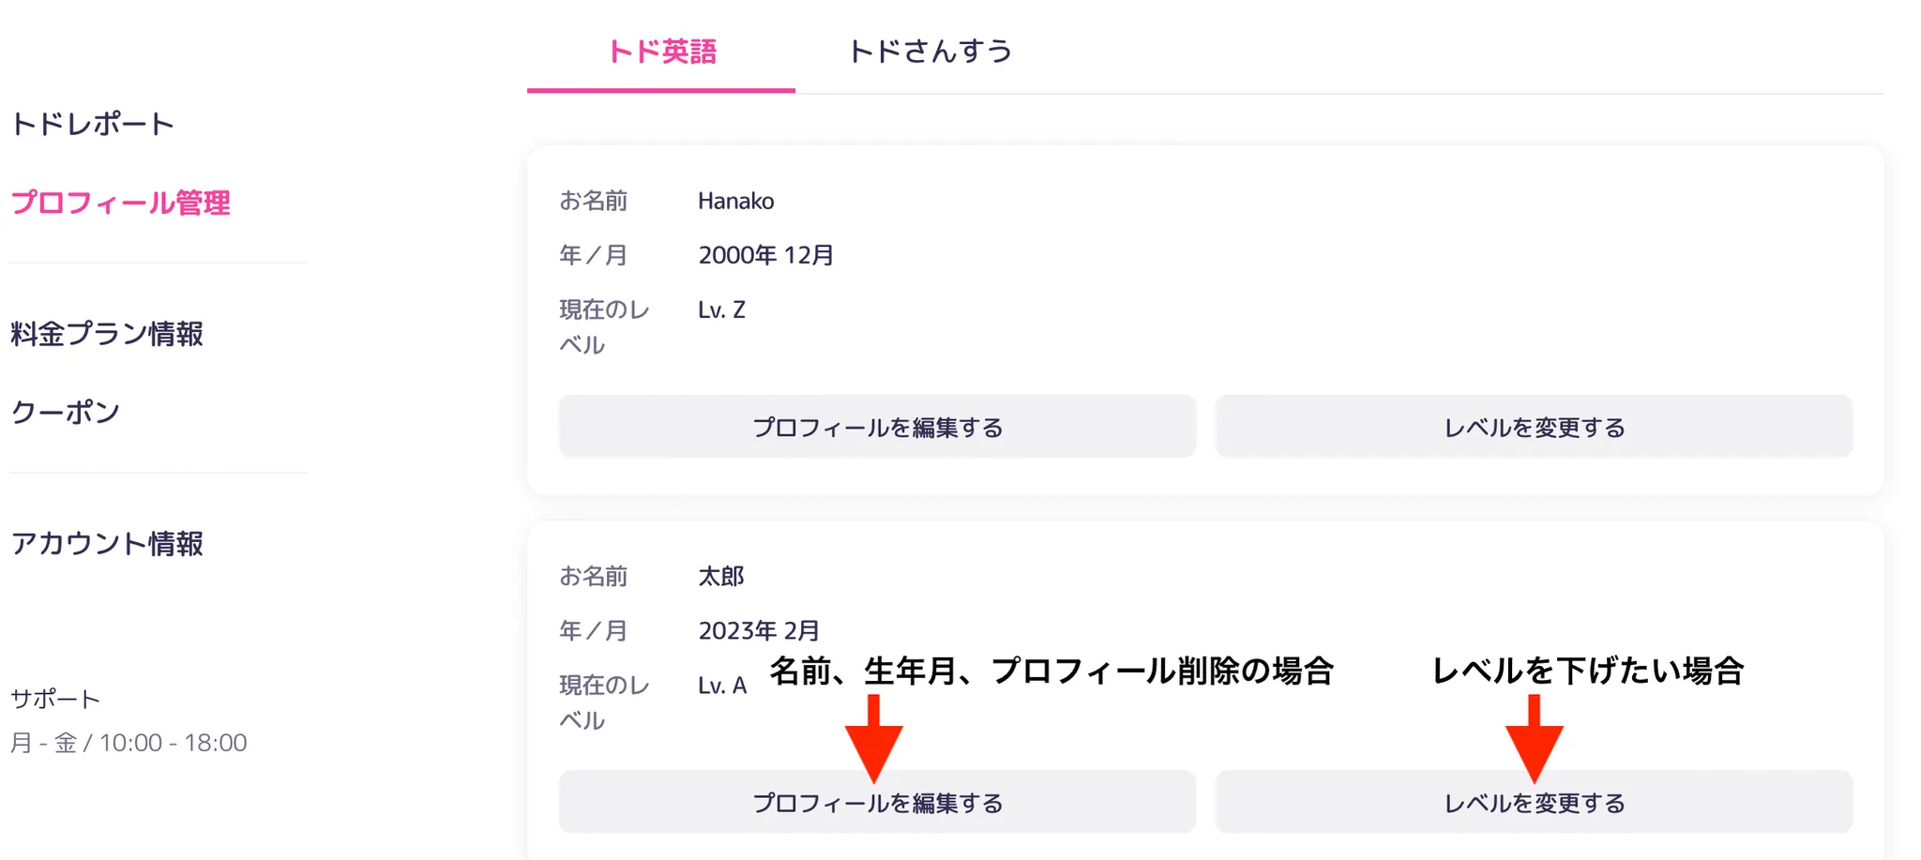1921x860 pixels.
Task: Click the red arrow above 太郎's change-level button
Action: 1534,738
